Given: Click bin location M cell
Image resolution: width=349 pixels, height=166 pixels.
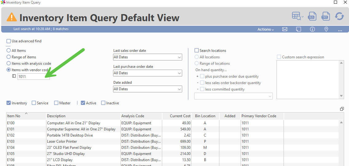Looking at the screenshot, I should pyautogui.click(x=205, y=148).
